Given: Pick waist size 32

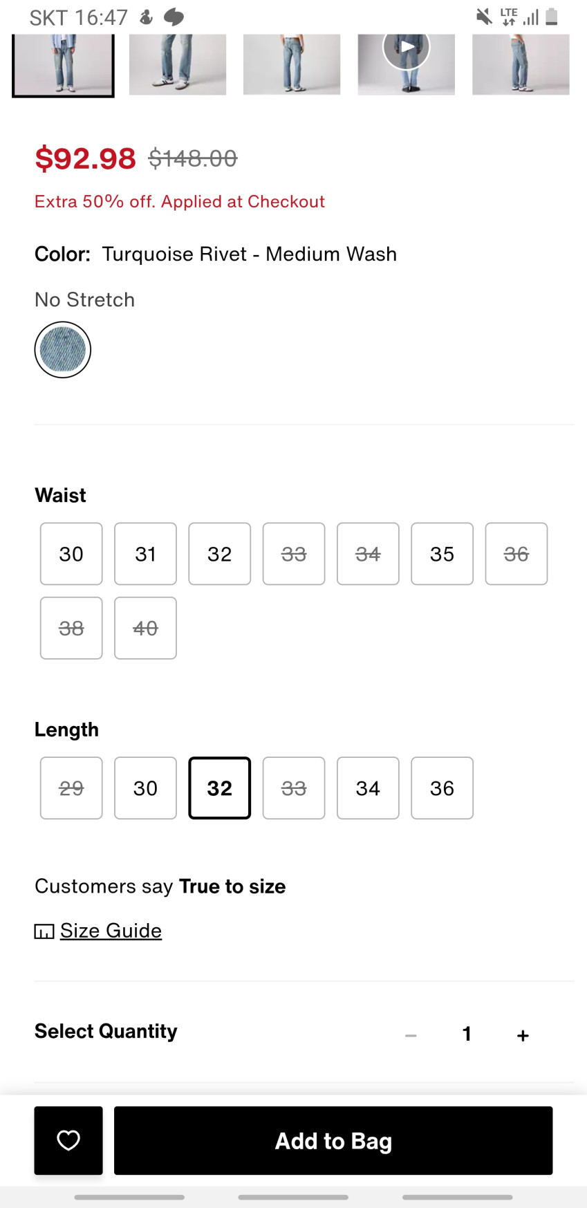Looking at the screenshot, I should (x=220, y=554).
